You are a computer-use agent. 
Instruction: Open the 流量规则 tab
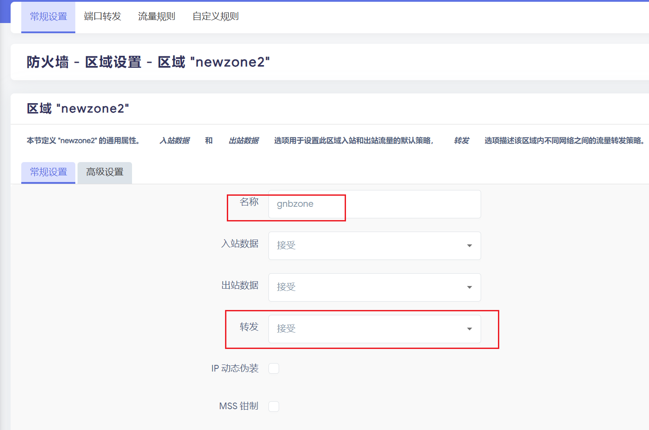click(156, 16)
